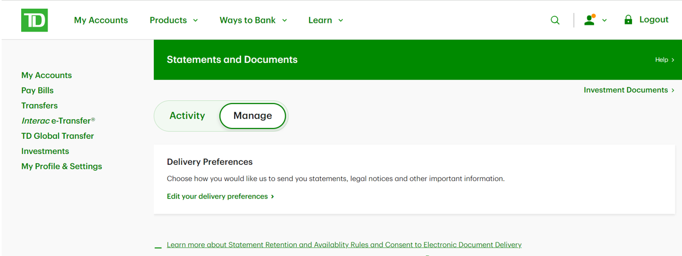Expand the Products dropdown chevron
This screenshot has width=682, height=256.
pos(196,21)
